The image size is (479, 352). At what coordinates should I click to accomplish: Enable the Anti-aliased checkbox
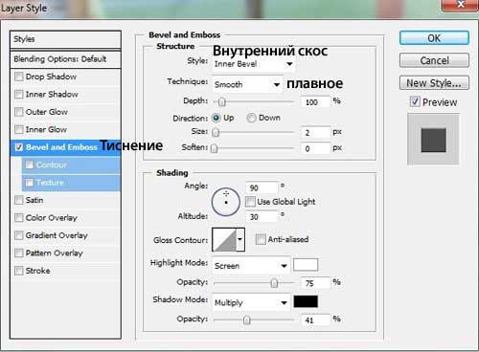(261, 239)
